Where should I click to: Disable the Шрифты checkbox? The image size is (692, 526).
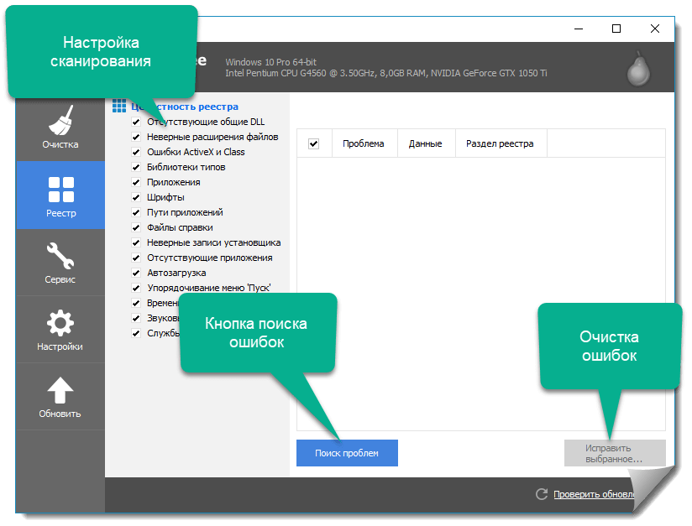click(x=135, y=197)
